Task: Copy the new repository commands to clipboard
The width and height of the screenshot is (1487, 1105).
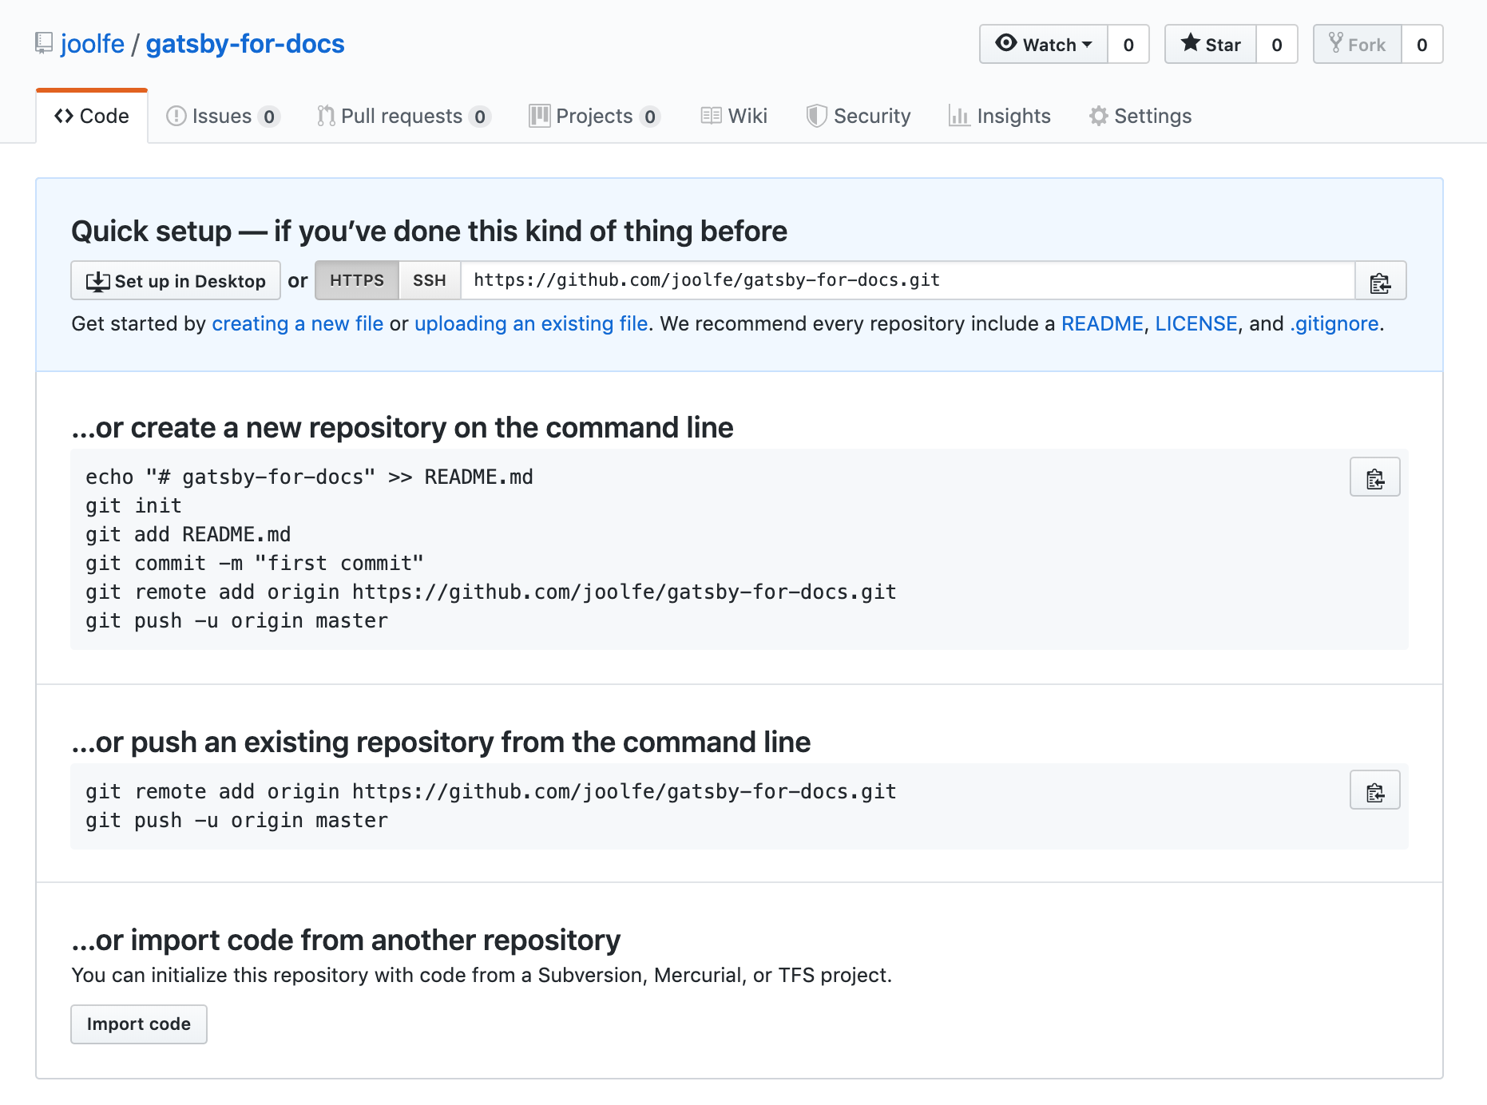Action: tap(1375, 477)
